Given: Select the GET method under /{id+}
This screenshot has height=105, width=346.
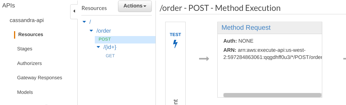Looking at the screenshot, I should [110, 56].
